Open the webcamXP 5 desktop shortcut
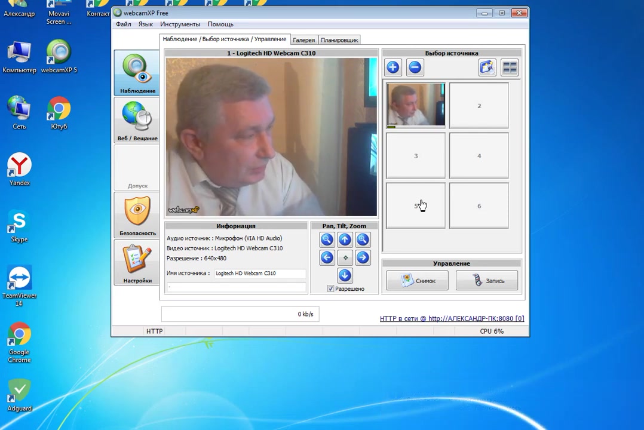This screenshot has height=430, width=644. (59, 57)
